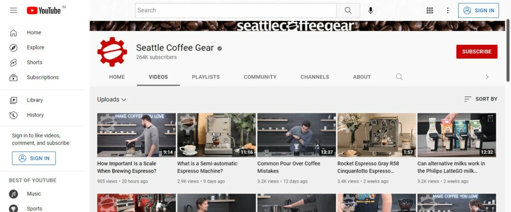
Task: Open the YouTube apps grid icon
Action: (x=430, y=10)
